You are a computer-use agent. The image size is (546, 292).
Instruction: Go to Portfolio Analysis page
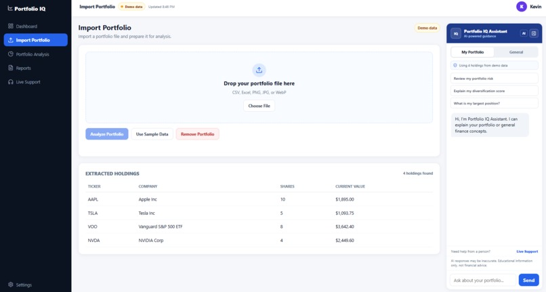35,54
